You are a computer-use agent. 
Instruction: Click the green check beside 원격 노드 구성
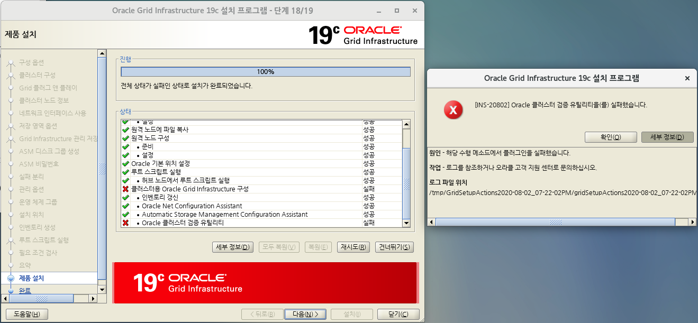coord(125,138)
